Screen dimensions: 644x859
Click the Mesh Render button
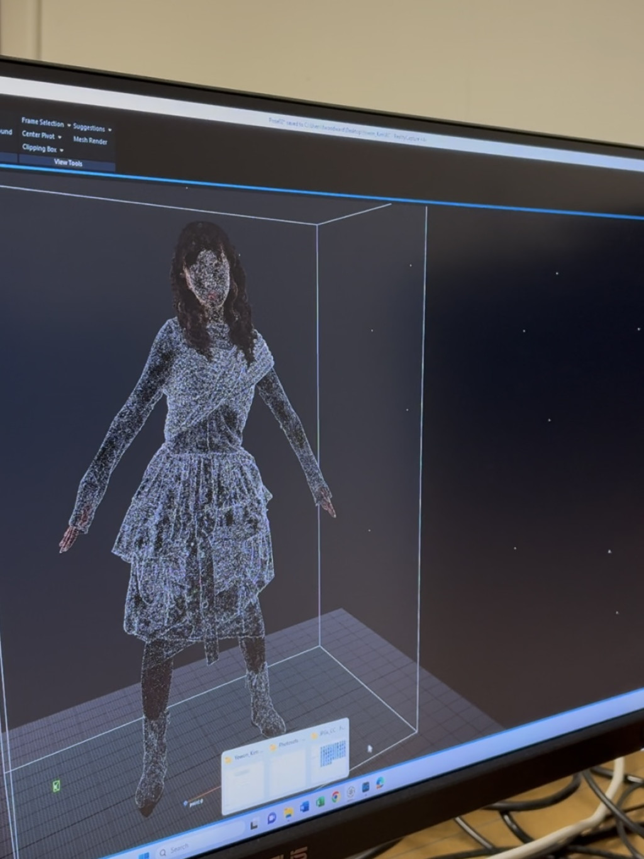pyautogui.click(x=90, y=141)
